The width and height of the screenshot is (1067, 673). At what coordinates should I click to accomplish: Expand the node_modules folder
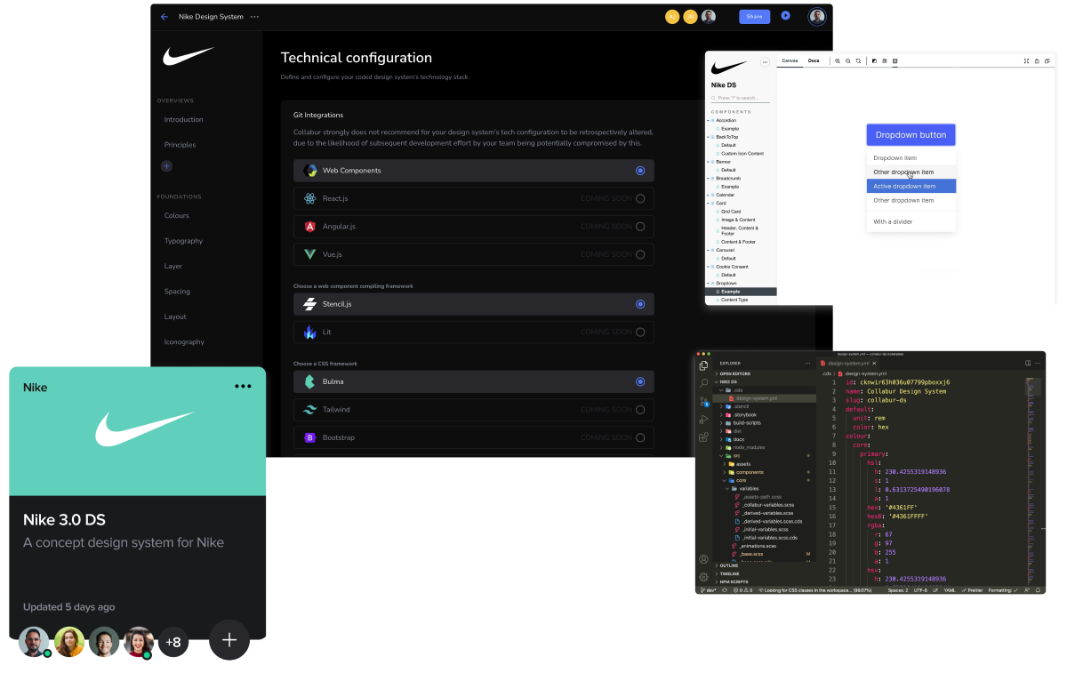(742, 447)
